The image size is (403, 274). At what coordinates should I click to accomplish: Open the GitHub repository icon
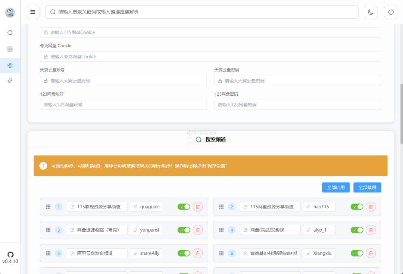10,254
